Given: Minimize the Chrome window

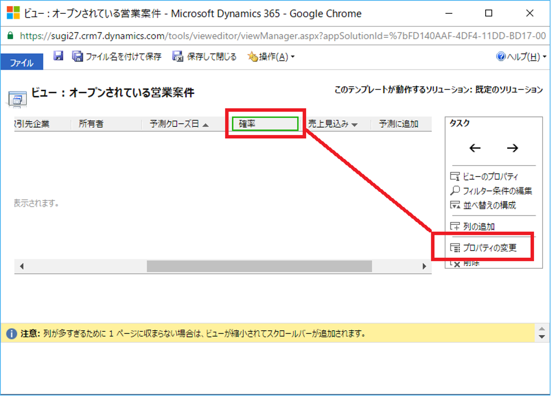Looking at the screenshot, I should pos(449,13).
